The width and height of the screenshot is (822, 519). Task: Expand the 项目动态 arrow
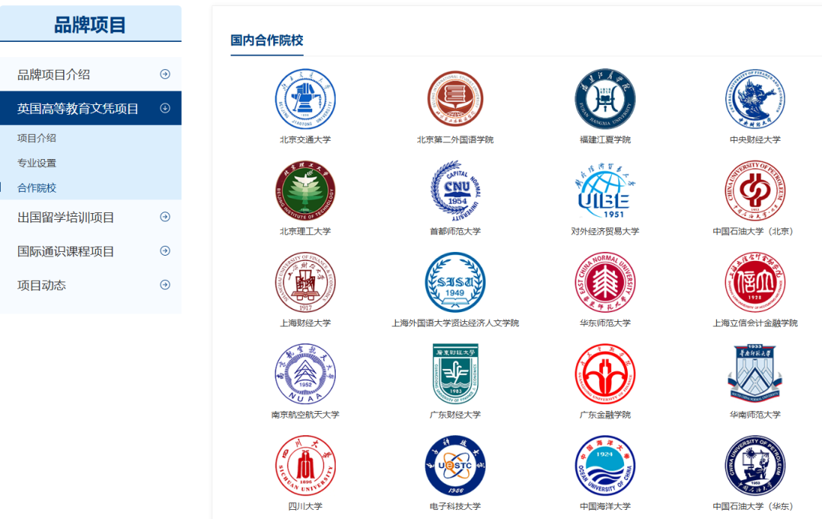tap(165, 285)
